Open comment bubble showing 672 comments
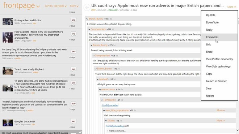 point(74,20)
